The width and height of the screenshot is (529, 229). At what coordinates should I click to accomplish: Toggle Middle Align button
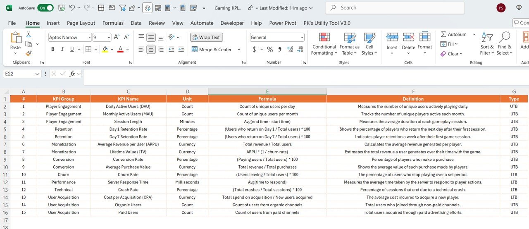[151, 37]
